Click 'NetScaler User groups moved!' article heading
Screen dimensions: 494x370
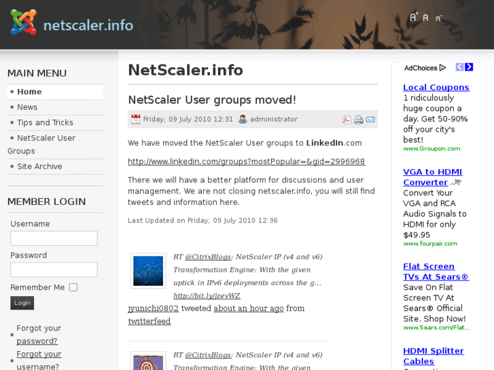tap(212, 100)
